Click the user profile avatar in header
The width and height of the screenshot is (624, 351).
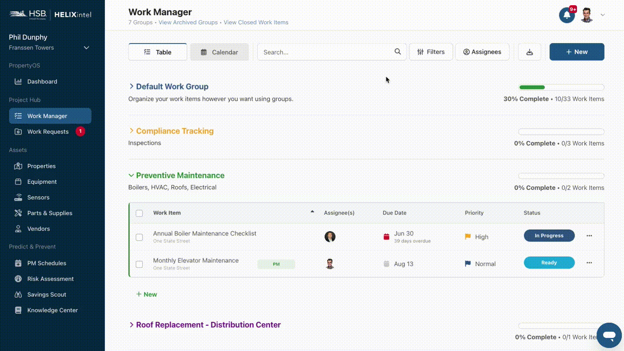pyautogui.click(x=587, y=15)
